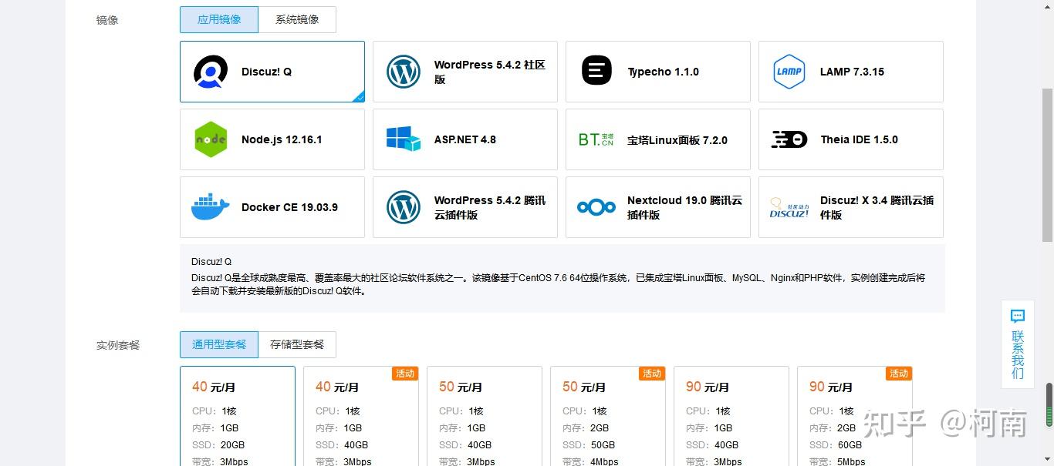
Task: Pick the 50 元/月 活动 plan with 50GB SSD
Action: click(x=608, y=416)
